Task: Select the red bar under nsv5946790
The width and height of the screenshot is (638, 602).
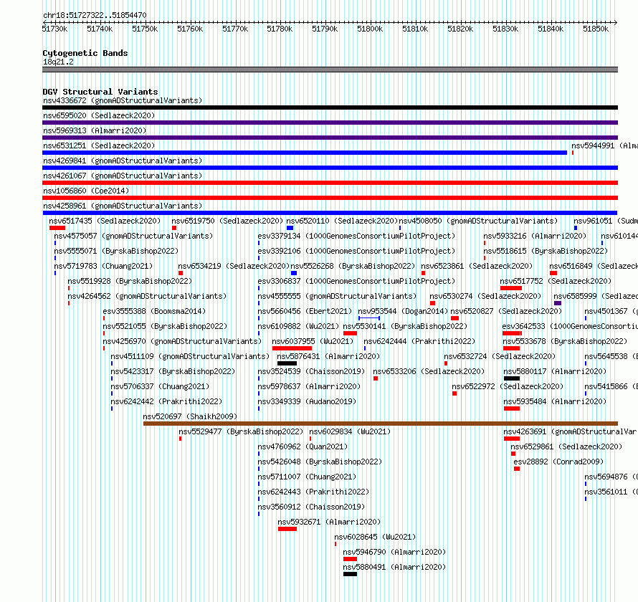Action: pyautogui.click(x=350, y=559)
